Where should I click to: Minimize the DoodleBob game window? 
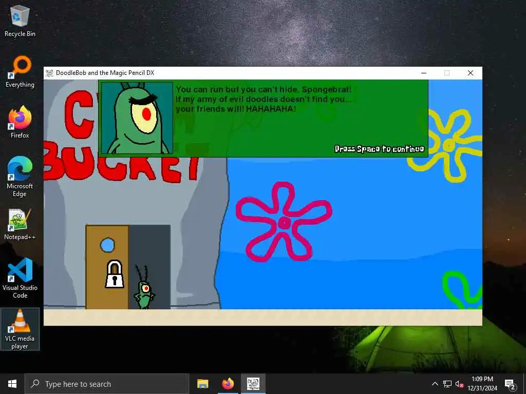click(x=424, y=73)
